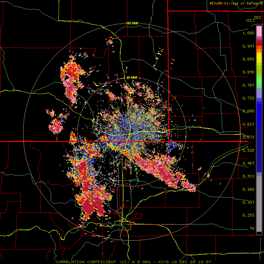The height and width of the screenshot is (264, 264).
Task: Click the 0.627 color scale label
Action: tap(248, 124)
